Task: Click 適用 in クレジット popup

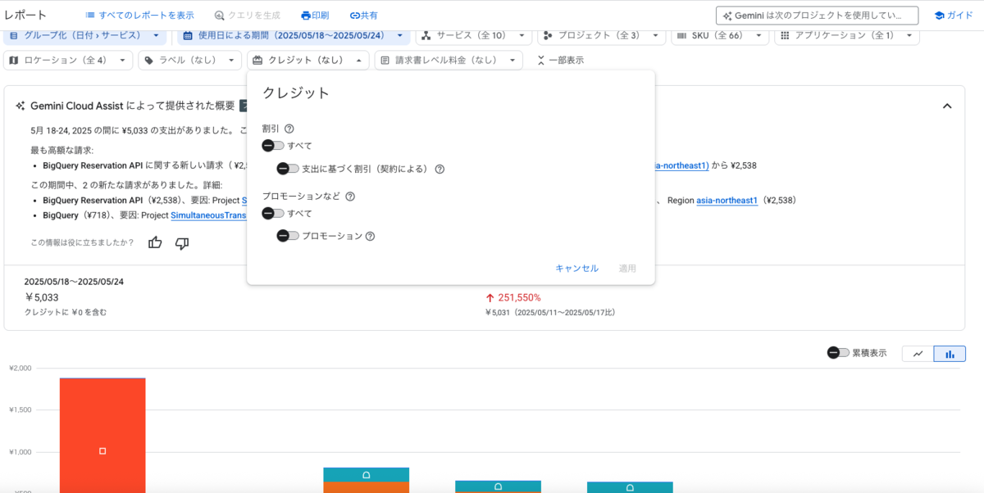Action: pyautogui.click(x=627, y=268)
